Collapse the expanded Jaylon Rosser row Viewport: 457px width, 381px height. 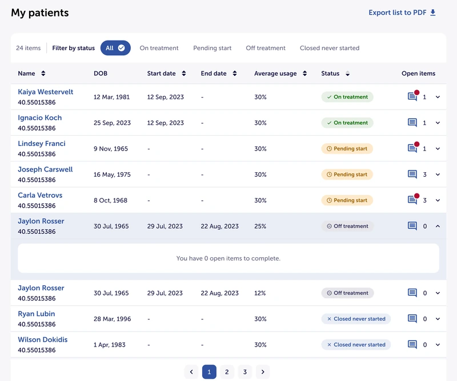click(438, 226)
